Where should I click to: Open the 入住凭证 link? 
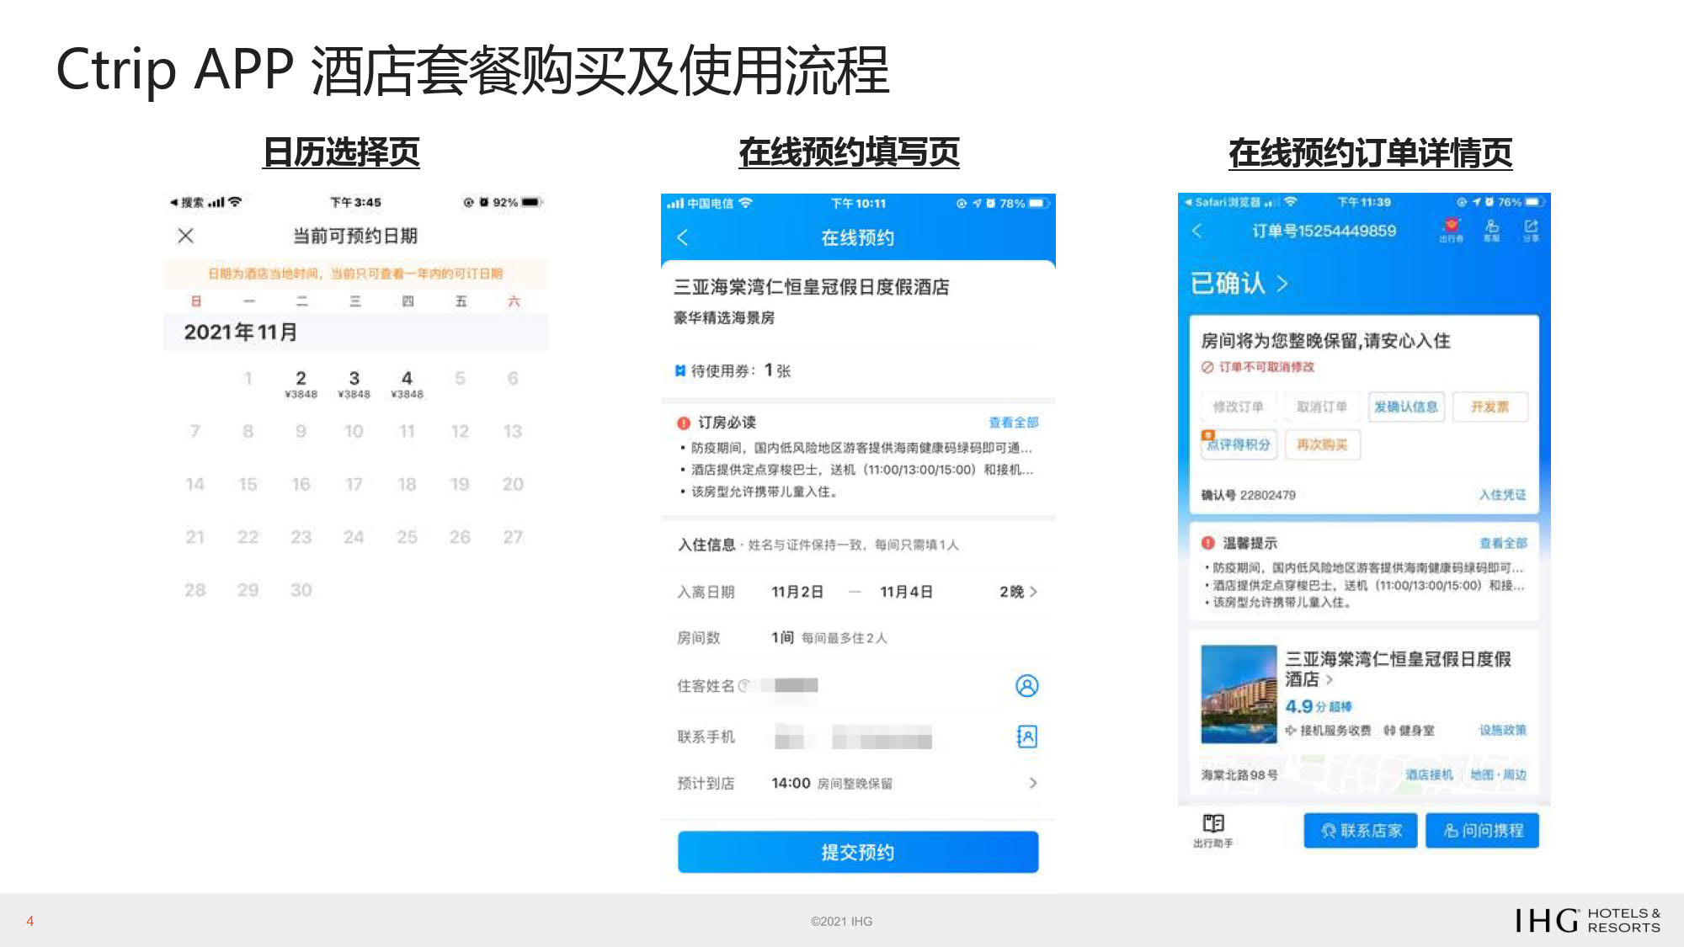click(x=1503, y=495)
